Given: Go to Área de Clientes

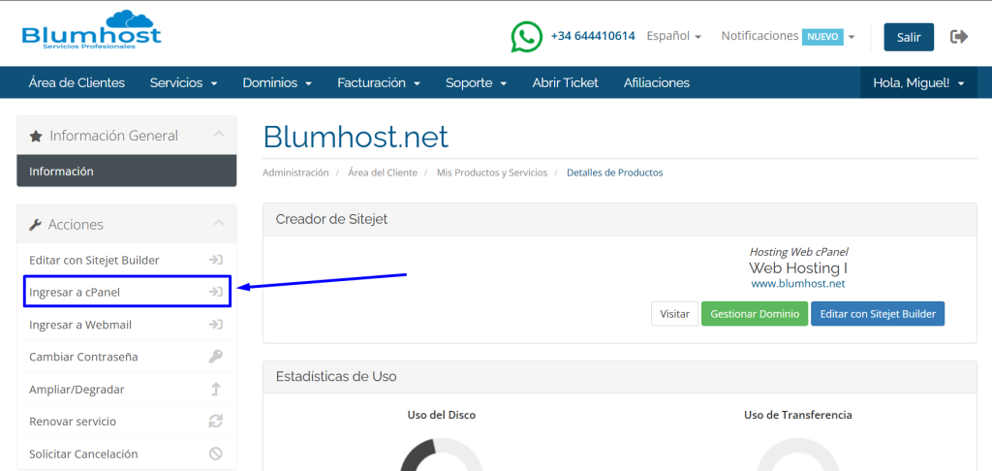Looking at the screenshot, I should click(x=77, y=83).
